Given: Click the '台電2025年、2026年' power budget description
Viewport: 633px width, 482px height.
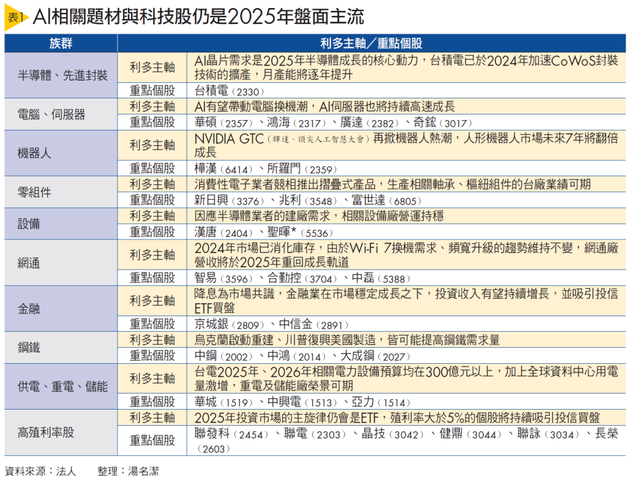Looking at the screenshot, I should 406,379.
